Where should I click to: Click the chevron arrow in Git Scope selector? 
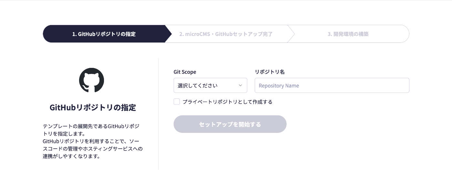coord(240,86)
